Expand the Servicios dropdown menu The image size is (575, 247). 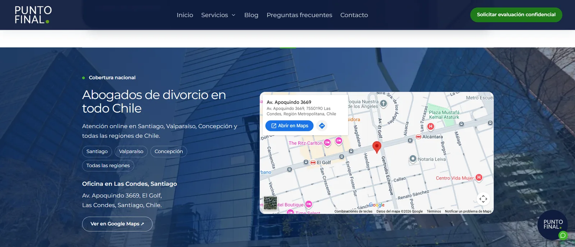218,15
